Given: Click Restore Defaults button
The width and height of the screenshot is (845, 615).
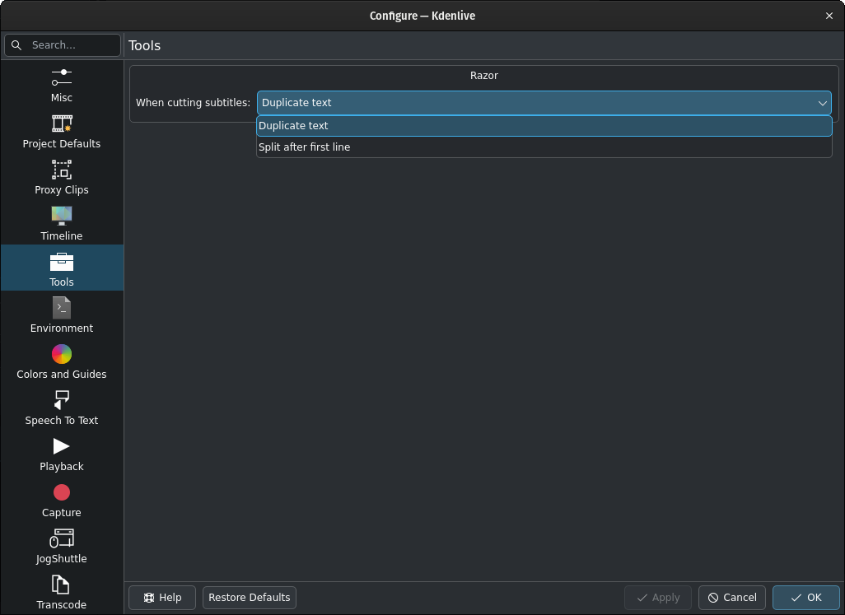Looking at the screenshot, I should coord(250,598).
